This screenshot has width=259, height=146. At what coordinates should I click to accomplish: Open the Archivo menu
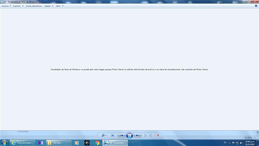point(5,6)
